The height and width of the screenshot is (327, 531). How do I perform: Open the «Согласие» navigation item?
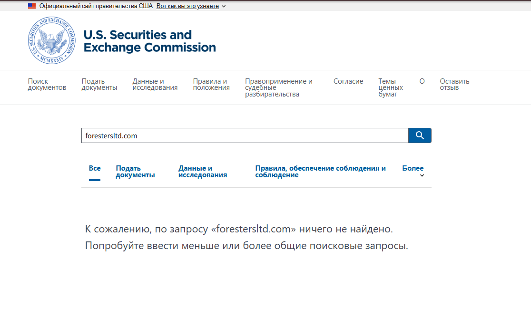348,81
